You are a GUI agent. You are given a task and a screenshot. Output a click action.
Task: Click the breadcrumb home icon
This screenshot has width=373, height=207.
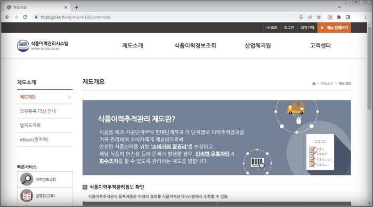click(314, 84)
